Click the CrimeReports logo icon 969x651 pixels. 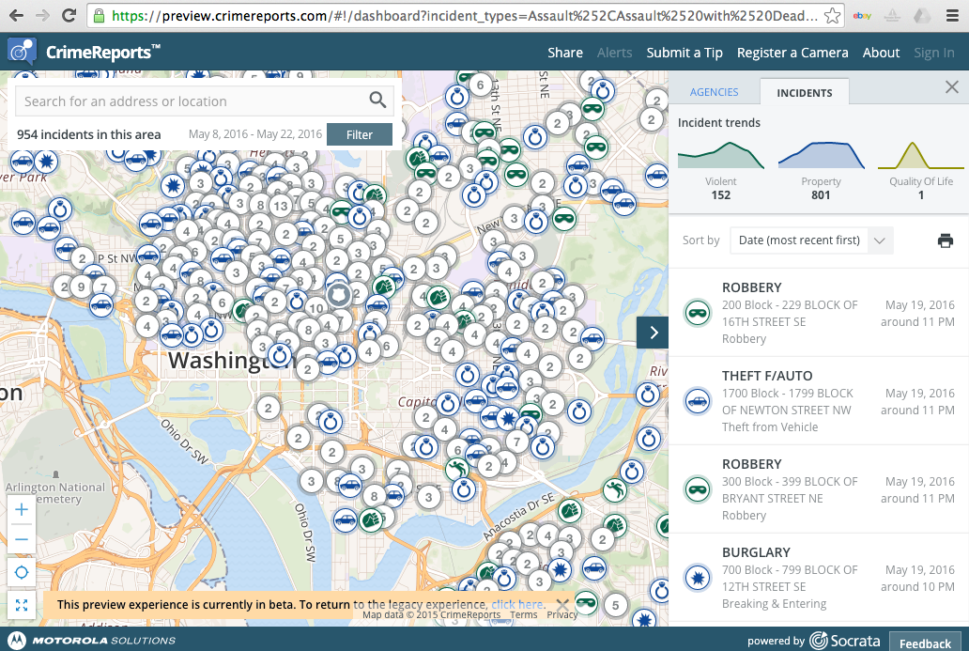22,52
